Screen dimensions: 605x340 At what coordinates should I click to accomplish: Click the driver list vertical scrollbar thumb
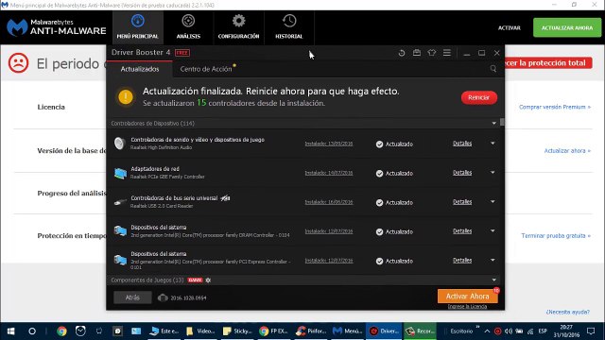pyautogui.click(x=502, y=122)
